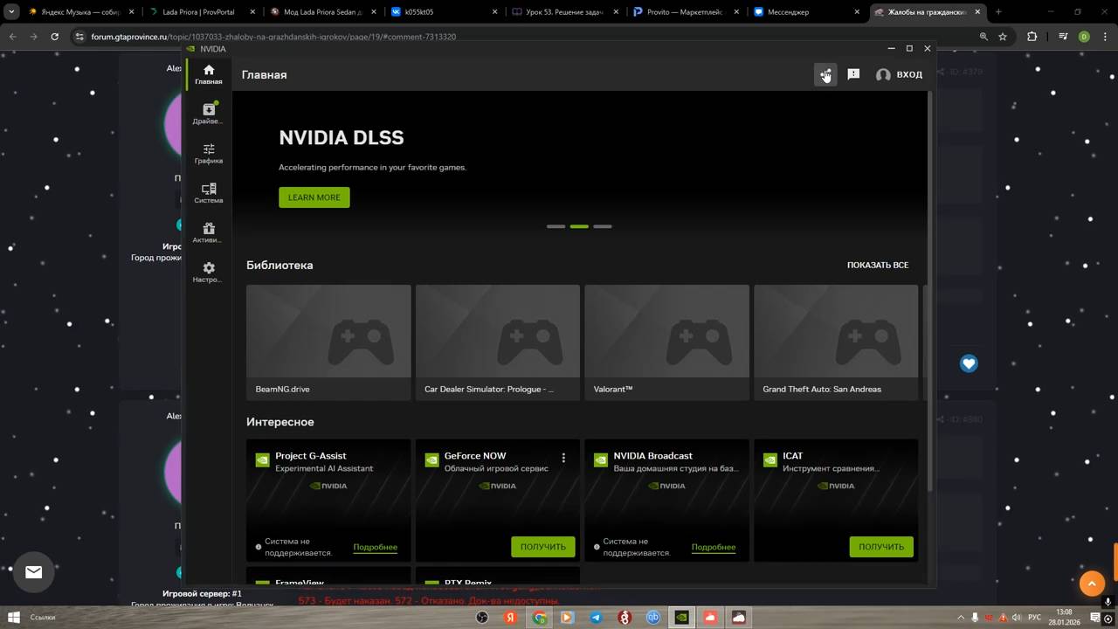1118x629 pixels.
Task: Open the feedback notification icon in NVIDIA header
Action: 853,74
